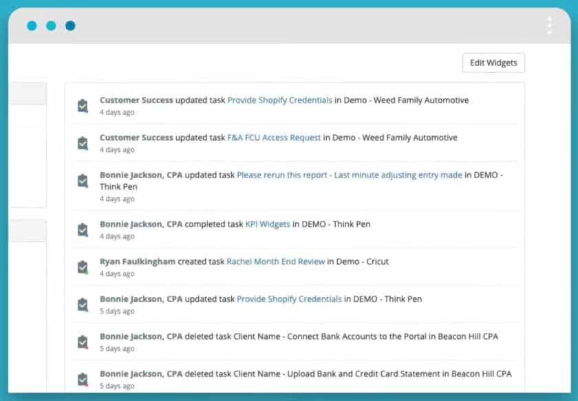Click the Edit Widgets button

coord(493,63)
